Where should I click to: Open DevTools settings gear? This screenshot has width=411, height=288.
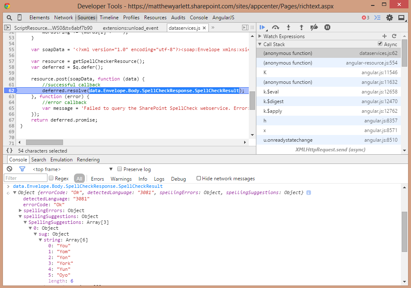pos(390,18)
